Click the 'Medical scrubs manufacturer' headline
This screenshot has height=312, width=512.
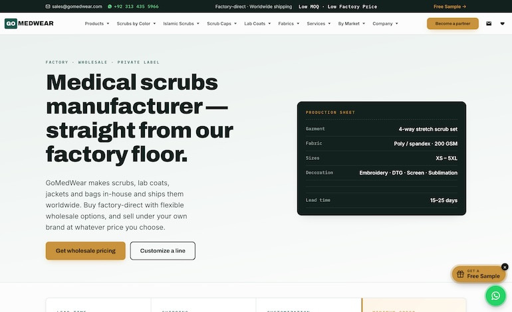point(140,118)
